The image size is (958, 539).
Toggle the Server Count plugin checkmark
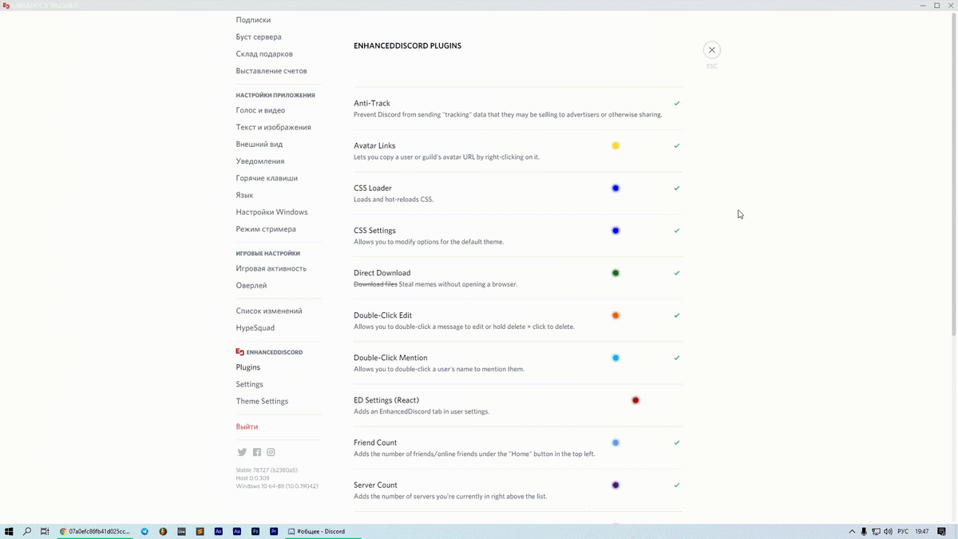click(677, 485)
